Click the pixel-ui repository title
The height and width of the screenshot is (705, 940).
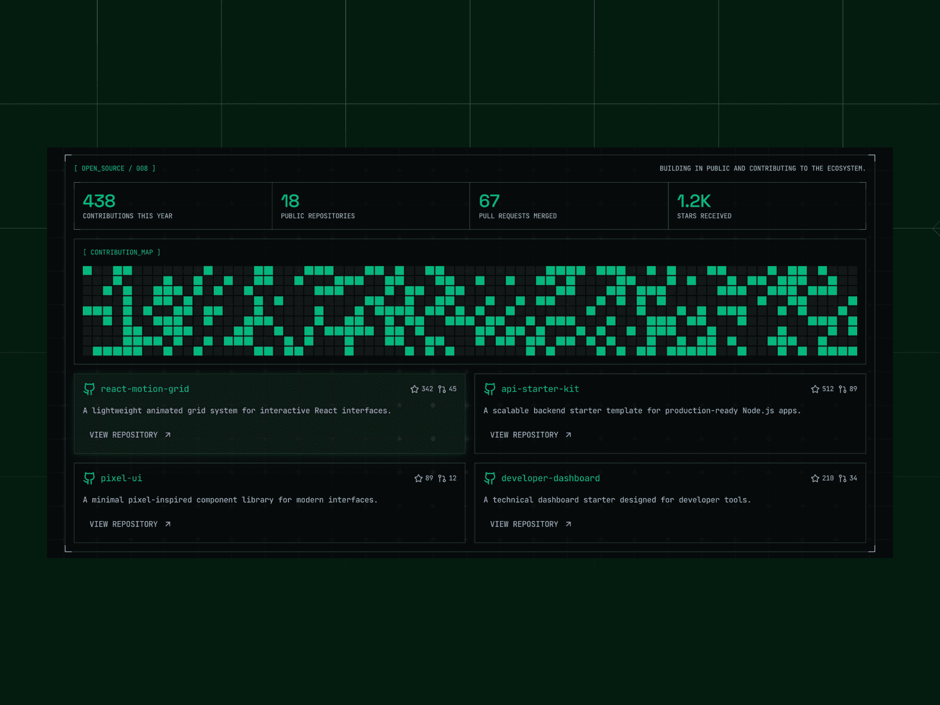pos(122,478)
